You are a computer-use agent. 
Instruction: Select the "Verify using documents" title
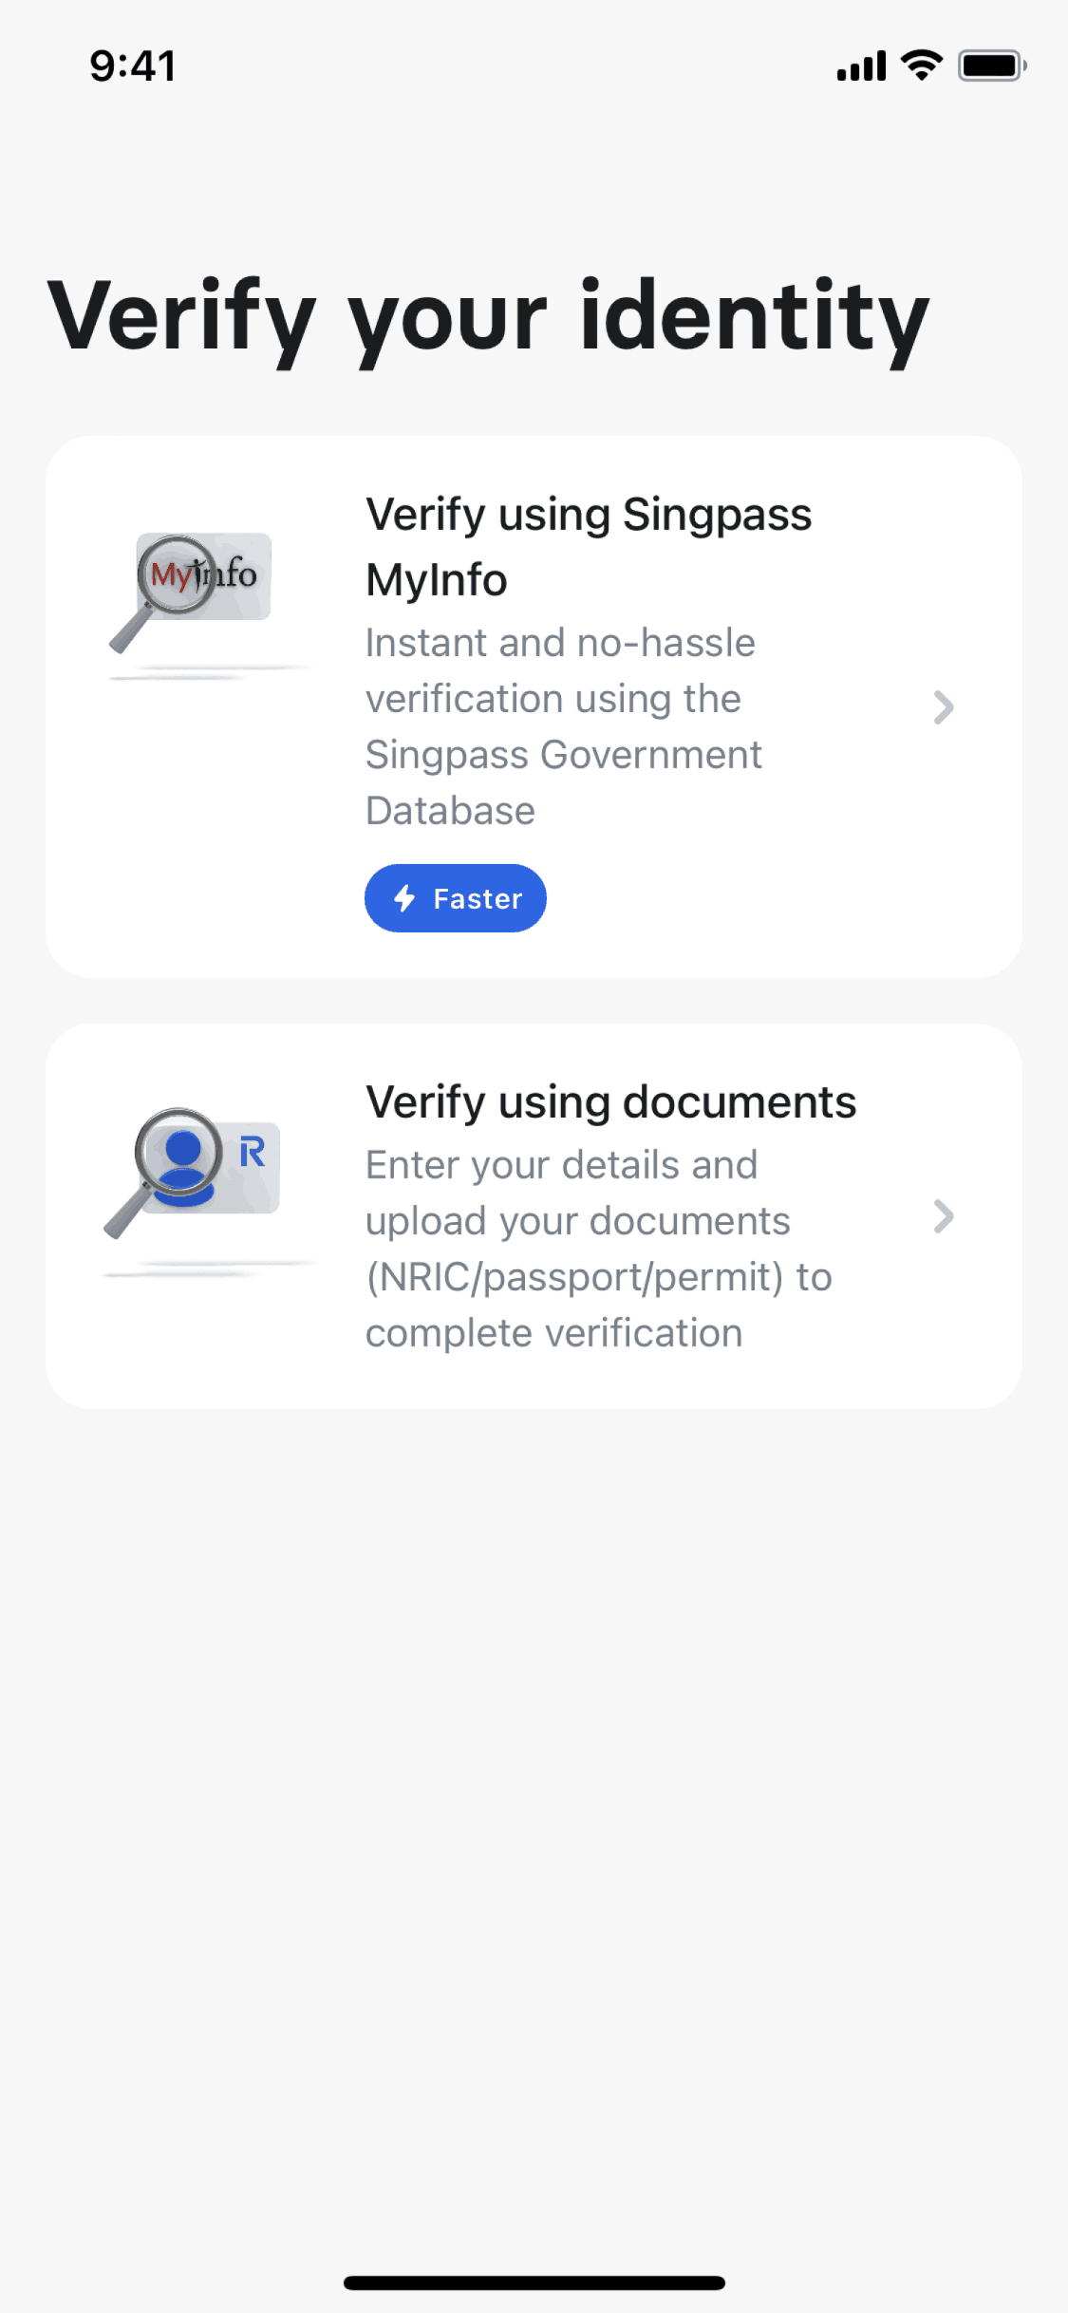click(610, 1102)
